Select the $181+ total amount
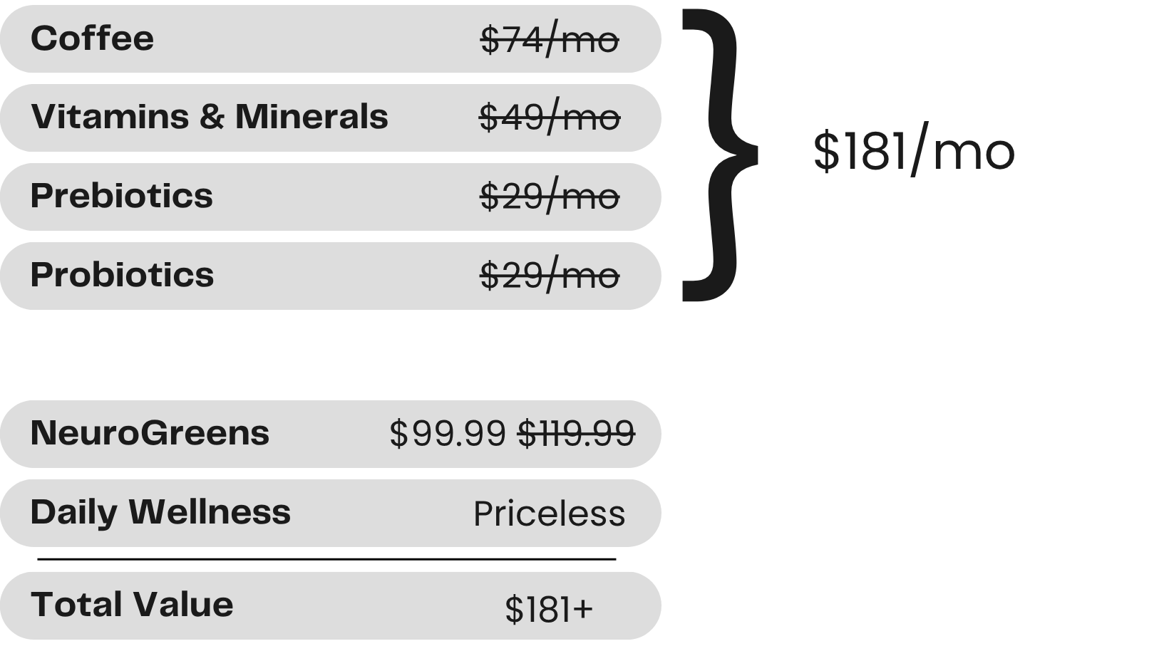The height and width of the screenshot is (661, 1174). [x=549, y=609]
